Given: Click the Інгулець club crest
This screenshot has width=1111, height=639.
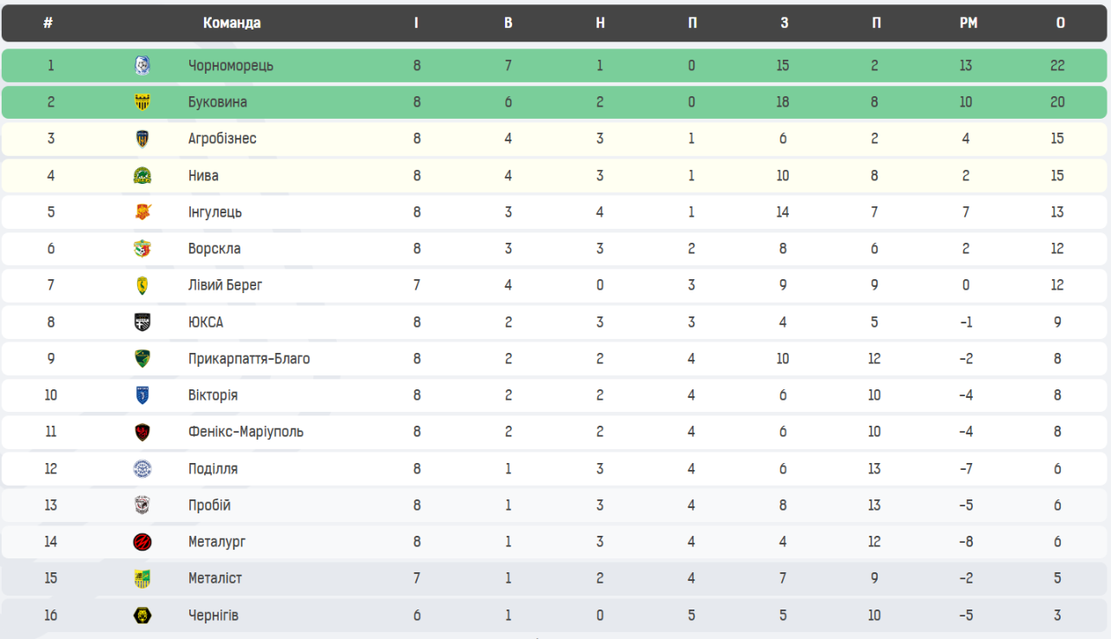Looking at the screenshot, I should click(x=142, y=212).
